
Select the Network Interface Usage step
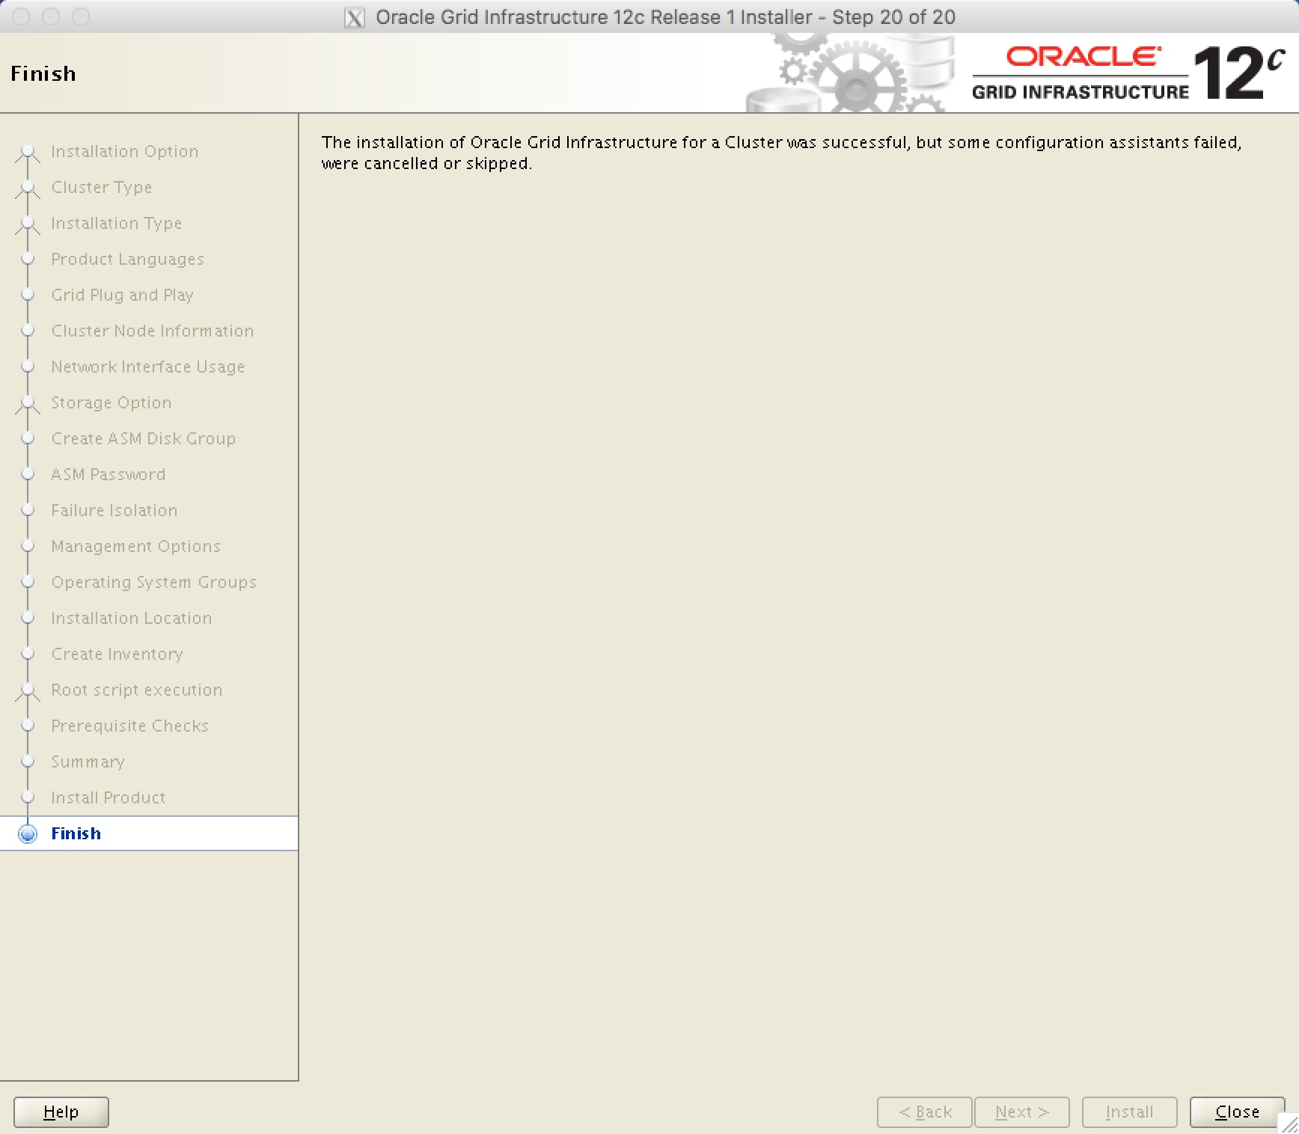147,367
